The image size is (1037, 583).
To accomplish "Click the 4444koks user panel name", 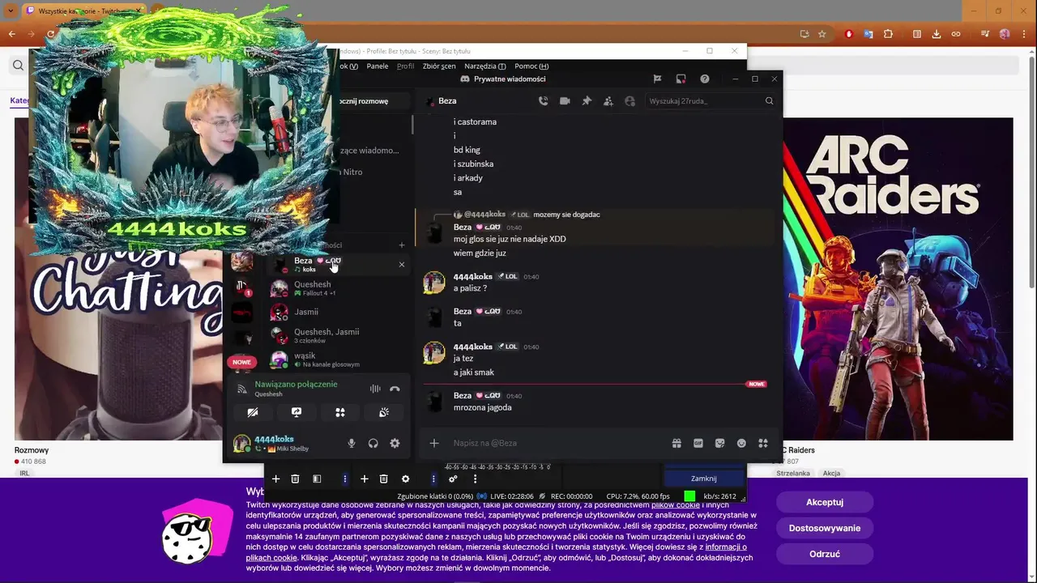I will pyautogui.click(x=274, y=439).
